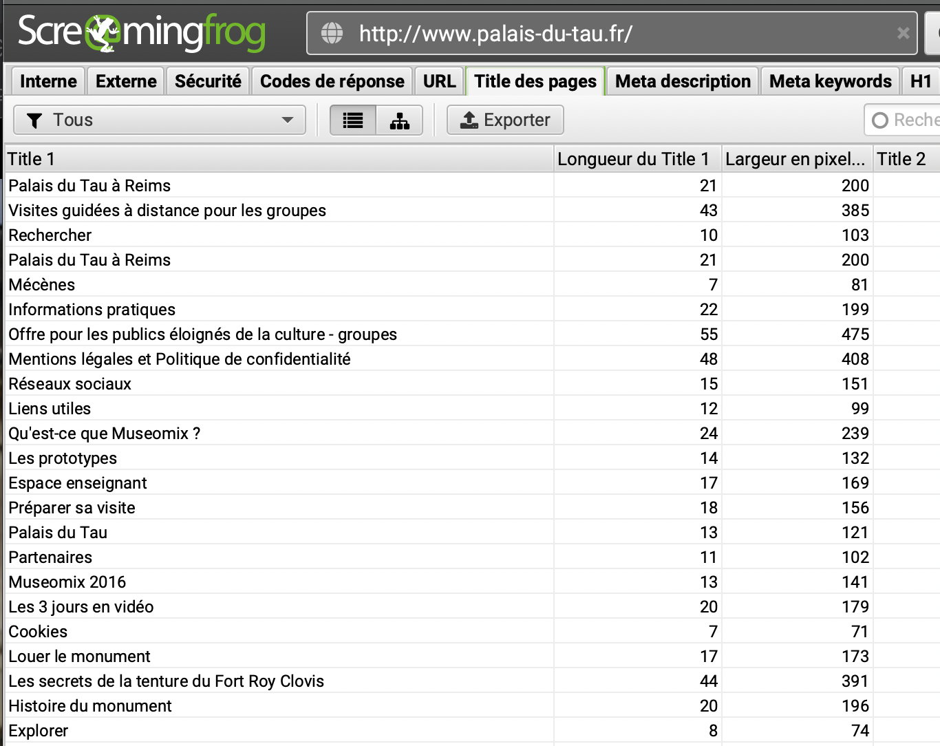Select the Rechercher row
The width and height of the screenshot is (940, 746).
472,235
